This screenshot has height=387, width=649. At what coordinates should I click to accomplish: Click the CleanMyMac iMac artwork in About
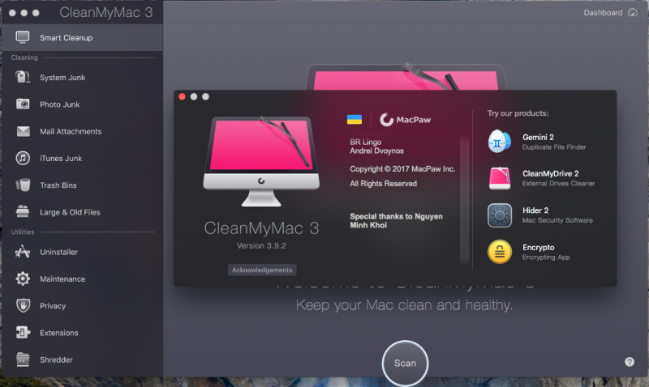(261, 161)
